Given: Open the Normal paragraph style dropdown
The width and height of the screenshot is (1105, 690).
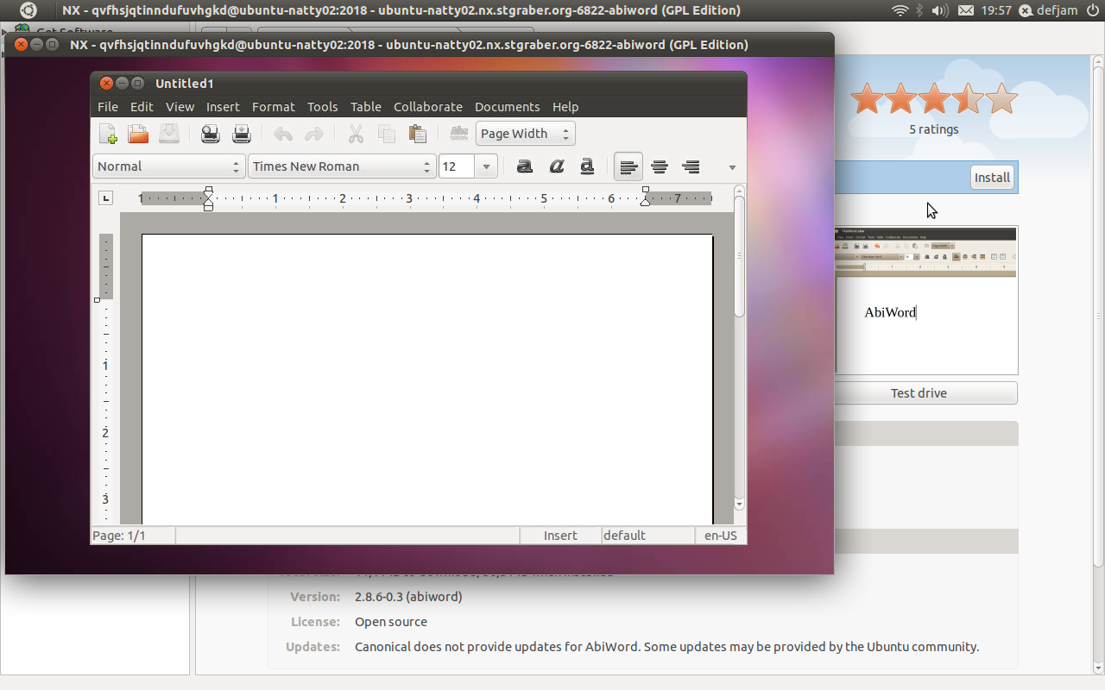Looking at the screenshot, I should coord(169,166).
